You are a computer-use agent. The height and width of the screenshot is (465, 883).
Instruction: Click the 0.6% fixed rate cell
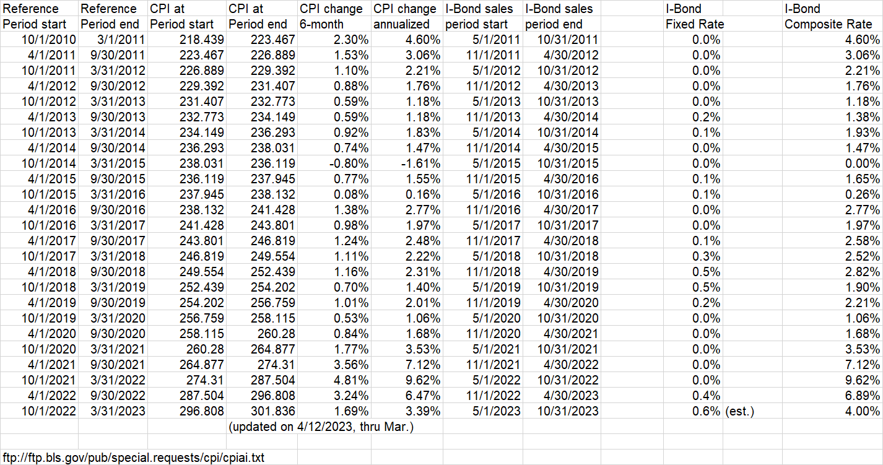693,411
